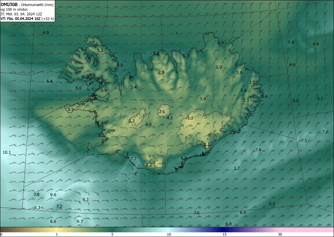Select the 7.1 value on the map
This screenshot has height=237, width=334.
(x=325, y=132)
